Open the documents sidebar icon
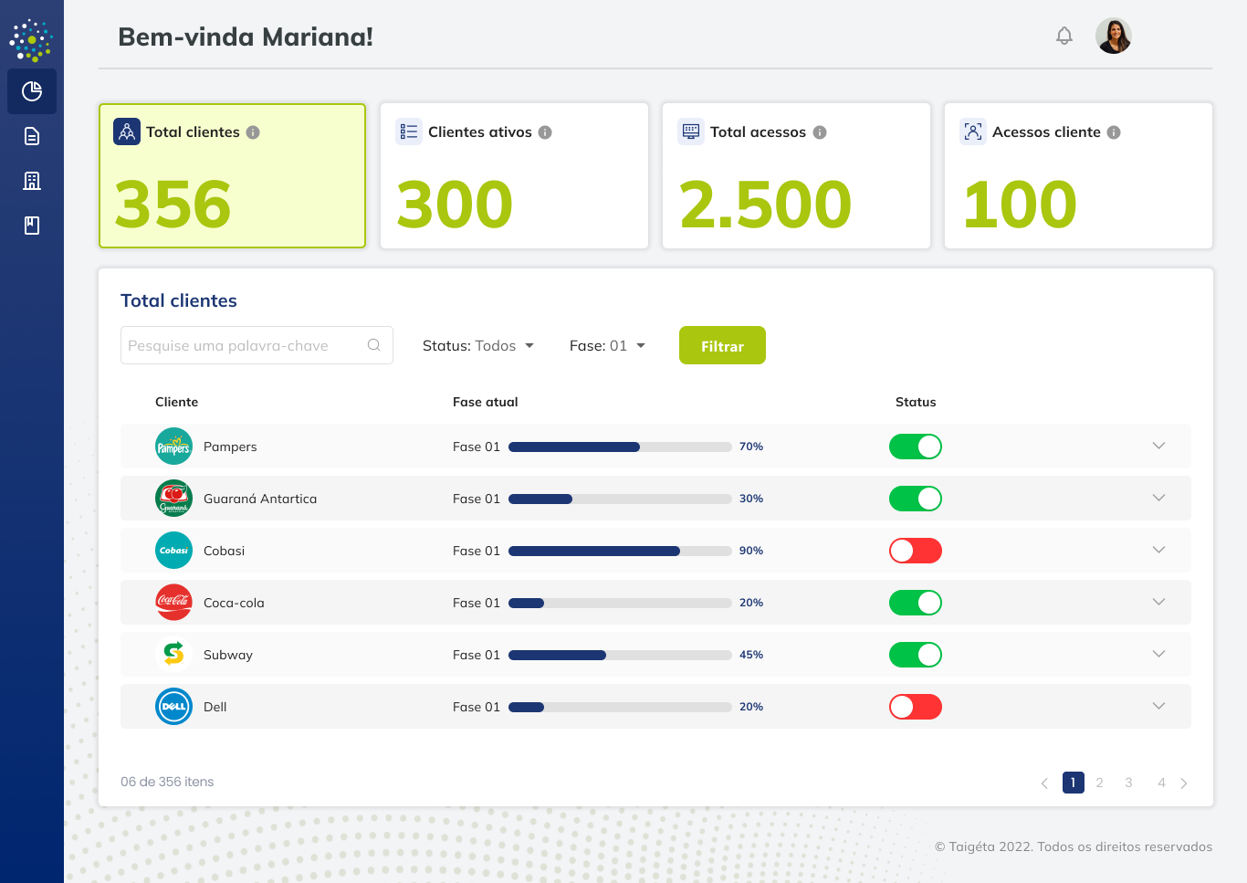The height and width of the screenshot is (883, 1247). (32, 136)
